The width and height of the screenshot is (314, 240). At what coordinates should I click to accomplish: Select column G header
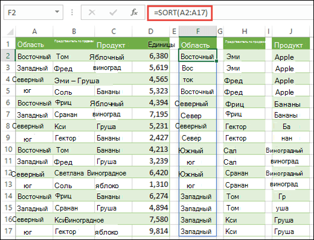[220, 31]
